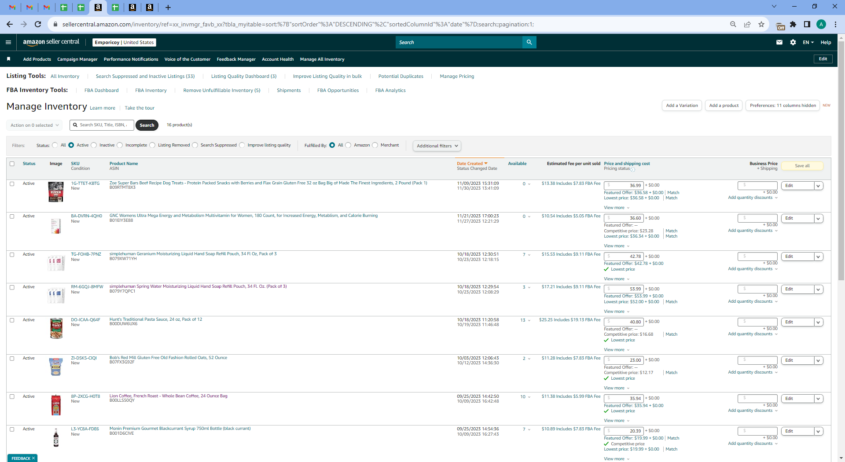
Task: Click Add a Variation button
Action: 682,106
